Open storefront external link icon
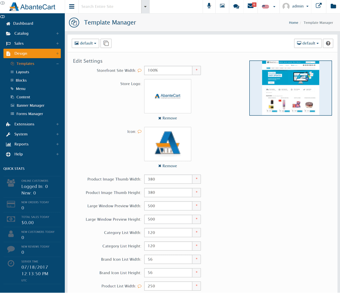This screenshot has height=293, width=340. (x=318, y=6)
